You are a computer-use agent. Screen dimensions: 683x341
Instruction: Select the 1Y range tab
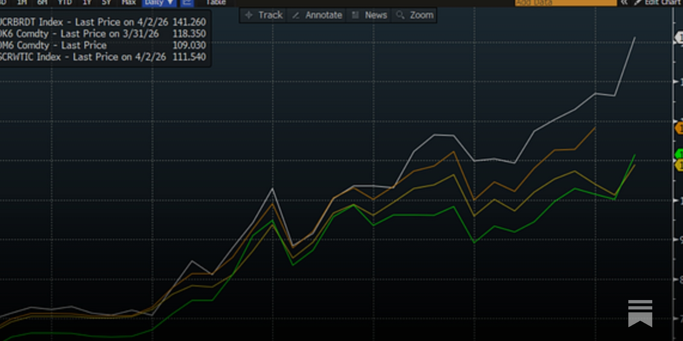[87, 3]
